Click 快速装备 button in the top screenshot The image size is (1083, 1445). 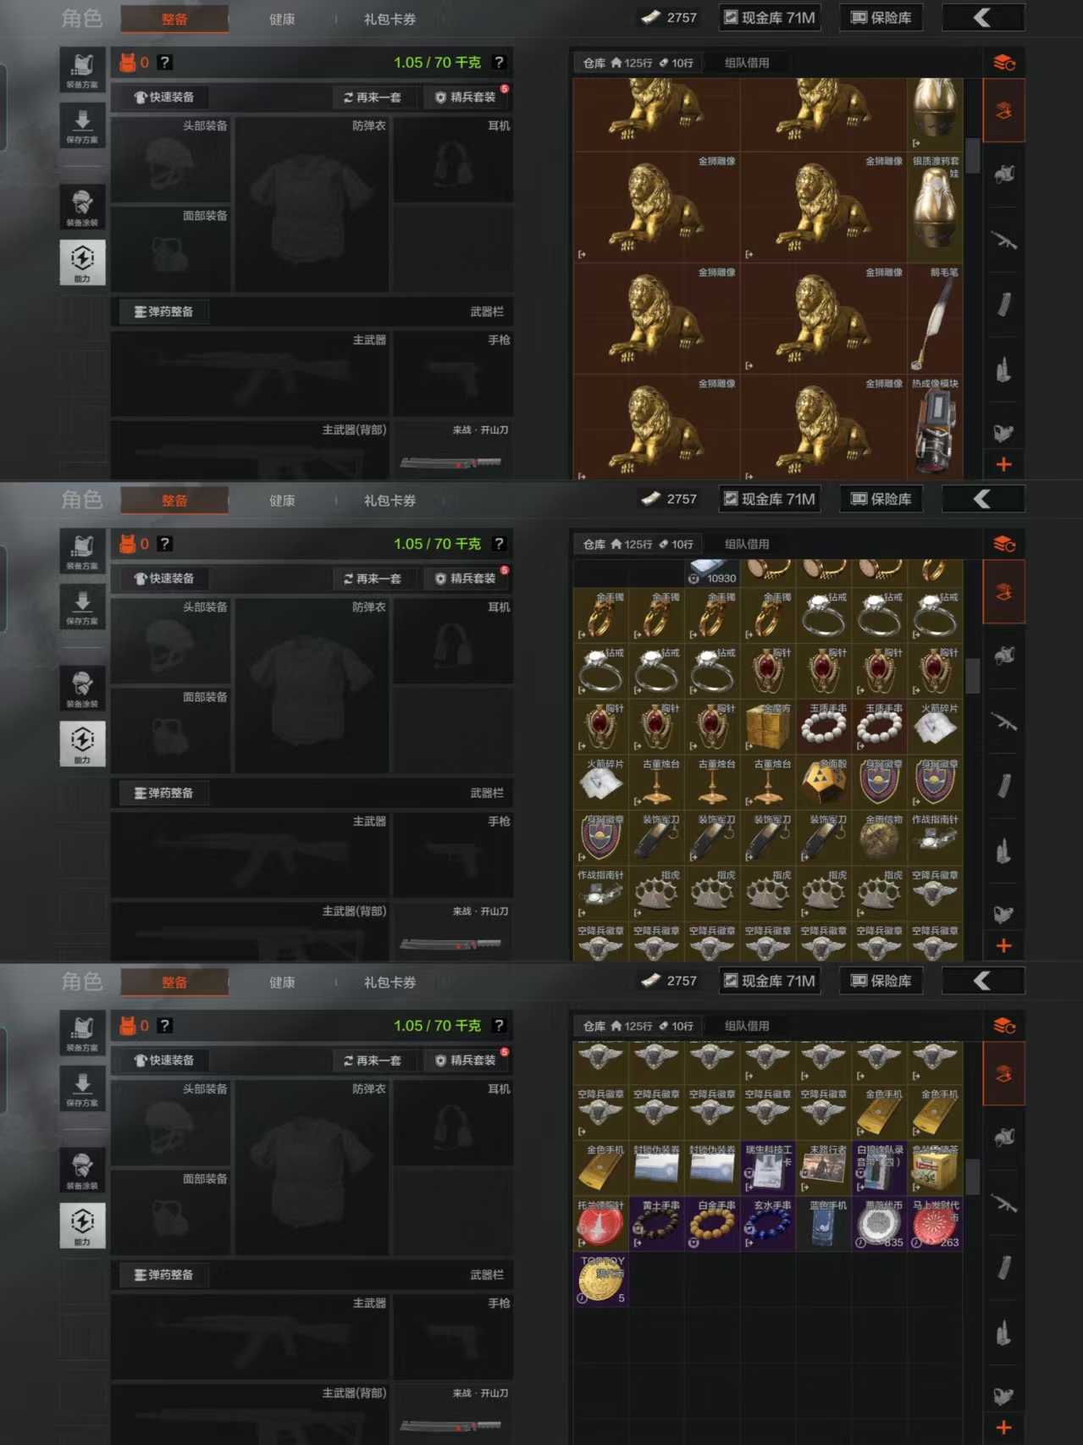[x=164, y=97]
